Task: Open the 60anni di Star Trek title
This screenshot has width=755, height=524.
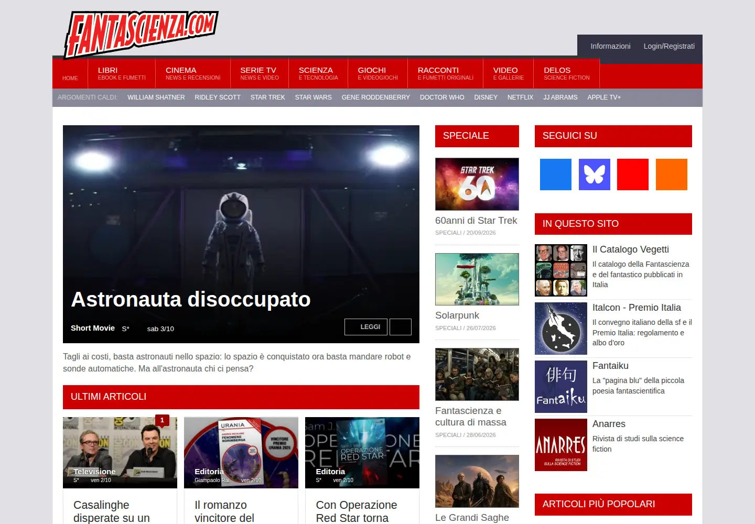Action: pos(476,221)
